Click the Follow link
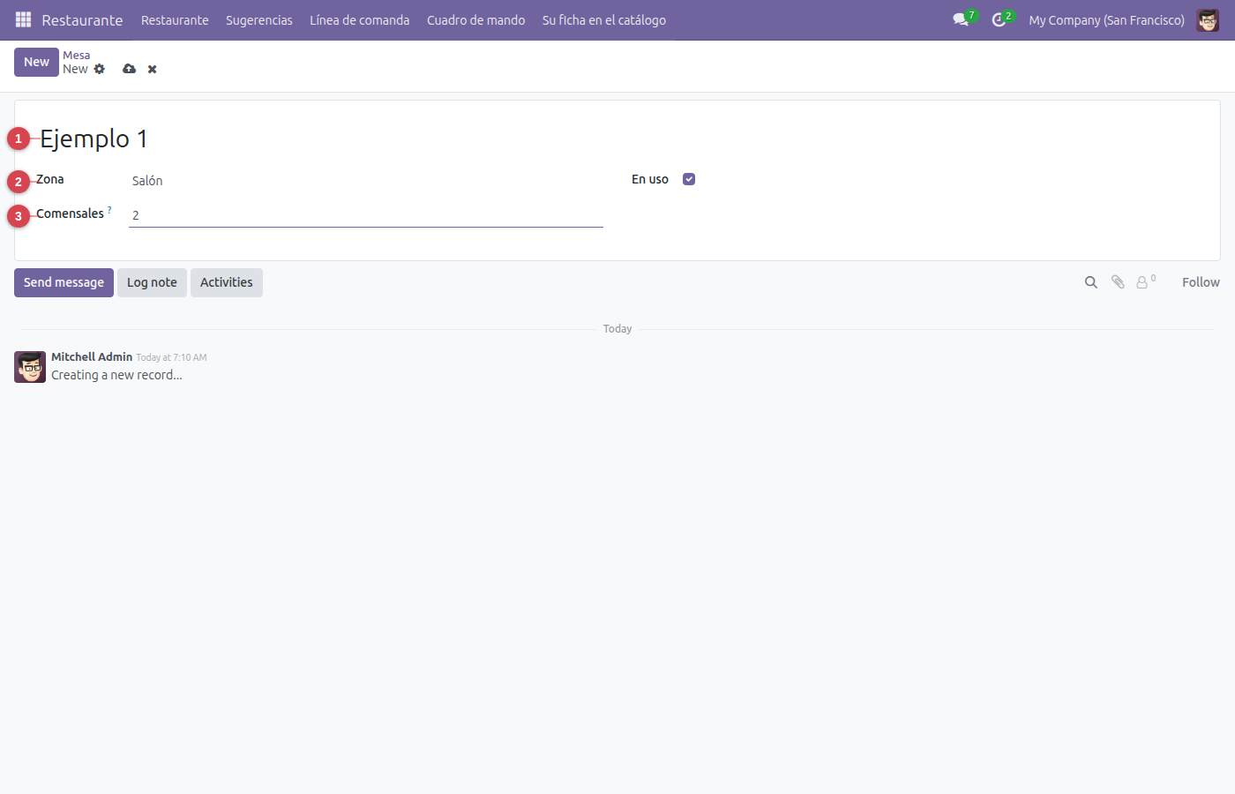 [1201, 282]
